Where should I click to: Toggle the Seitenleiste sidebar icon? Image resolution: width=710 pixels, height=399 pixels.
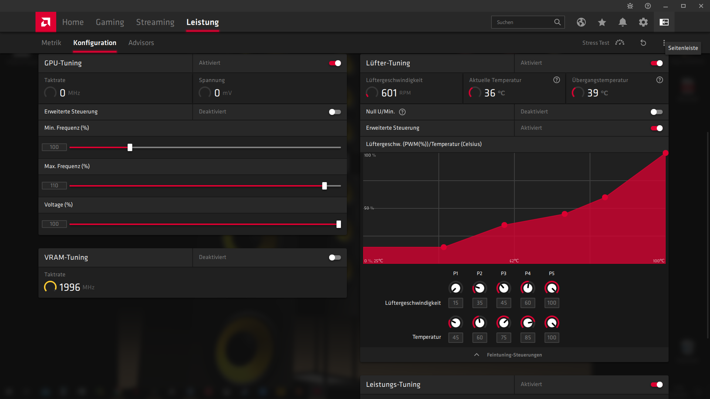click(x=664, y=22)
